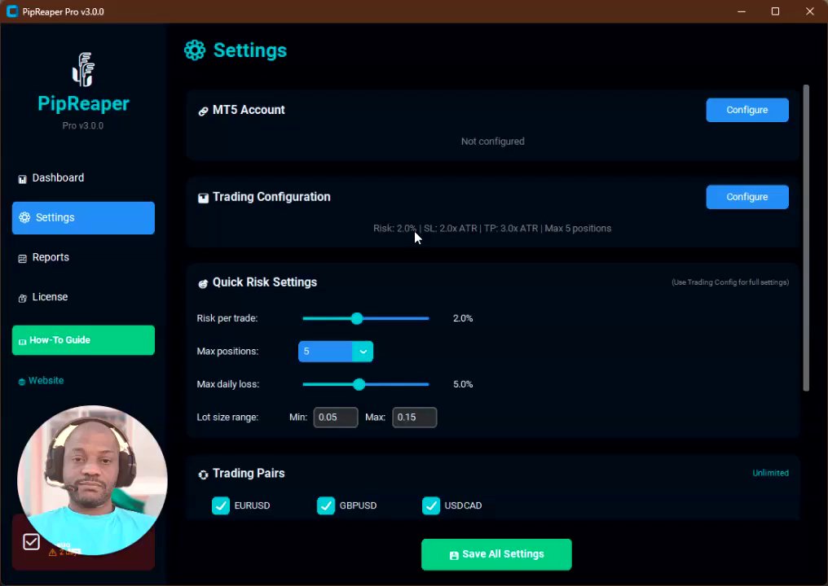Maximize the PipReaper Pro window
The height and width of the screenshot is (586, 828).
point(775,11)
